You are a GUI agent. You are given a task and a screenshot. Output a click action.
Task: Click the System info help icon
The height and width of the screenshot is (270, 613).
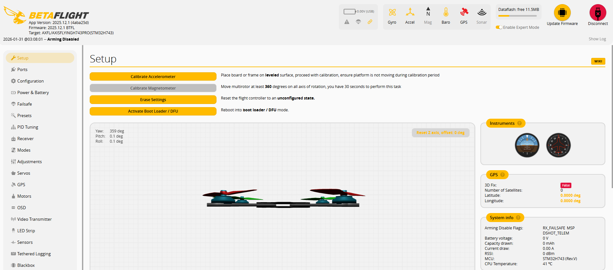point(518,218)
